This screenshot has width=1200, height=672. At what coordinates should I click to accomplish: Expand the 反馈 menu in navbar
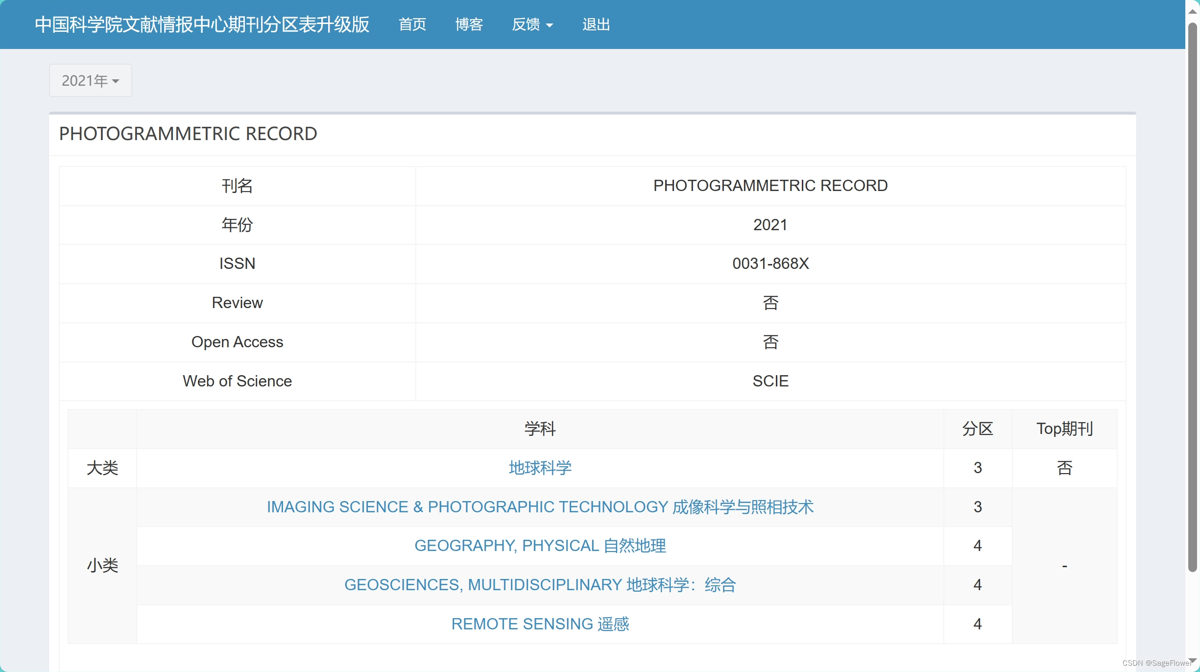pyautogui.click(x=532, y=24)
